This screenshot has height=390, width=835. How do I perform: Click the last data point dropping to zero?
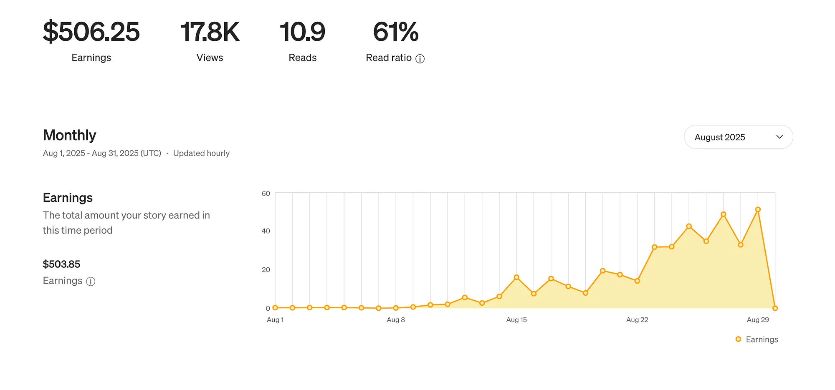pyautogui.click(x=775, y=308)
